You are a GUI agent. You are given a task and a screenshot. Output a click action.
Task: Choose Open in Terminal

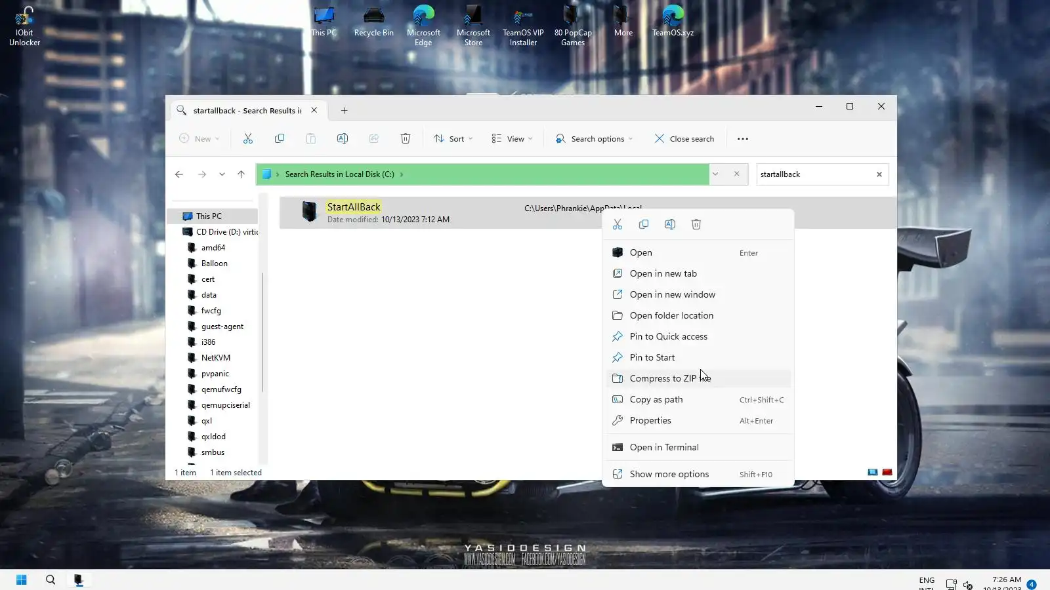point(698,447)
